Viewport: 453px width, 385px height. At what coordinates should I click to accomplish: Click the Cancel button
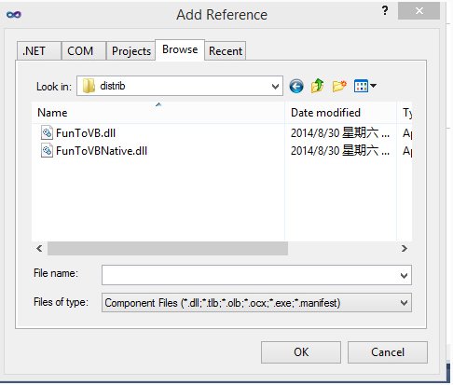(388, 352)
